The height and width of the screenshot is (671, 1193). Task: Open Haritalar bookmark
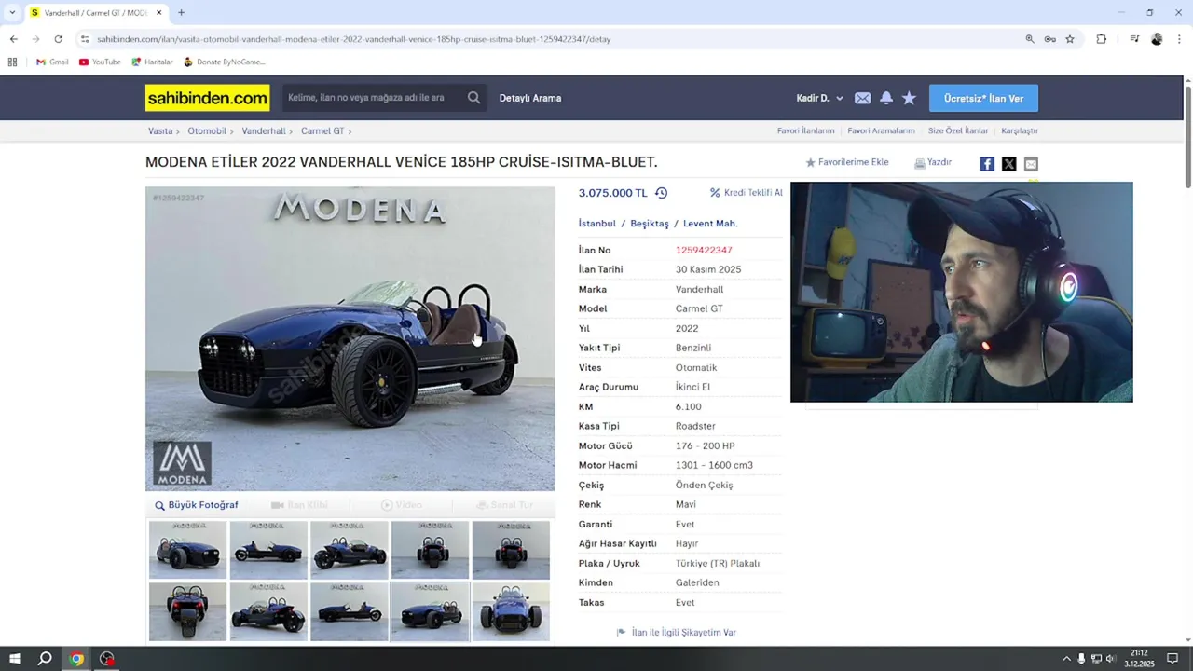152,62
